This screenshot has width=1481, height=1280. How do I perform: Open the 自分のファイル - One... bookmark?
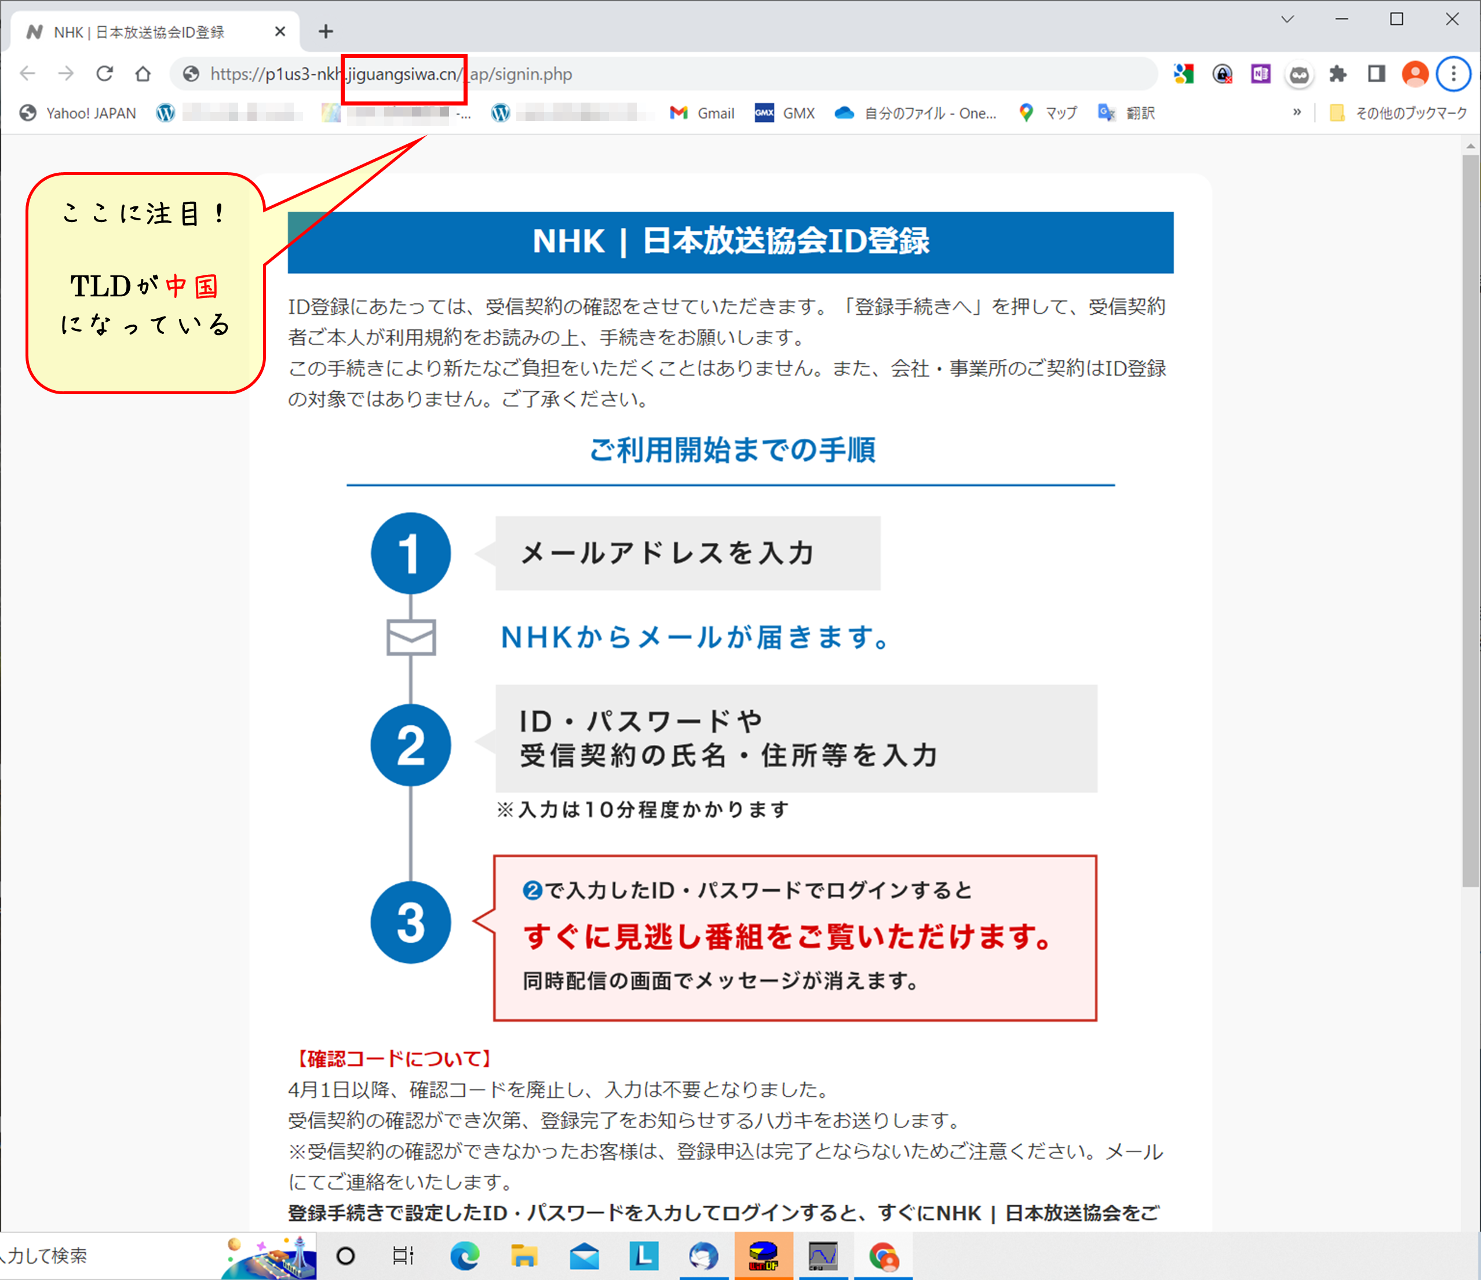point(915,113)
